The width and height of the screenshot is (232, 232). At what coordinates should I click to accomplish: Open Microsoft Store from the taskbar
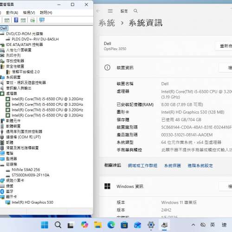pyautogui.click(x=124, y=225)
